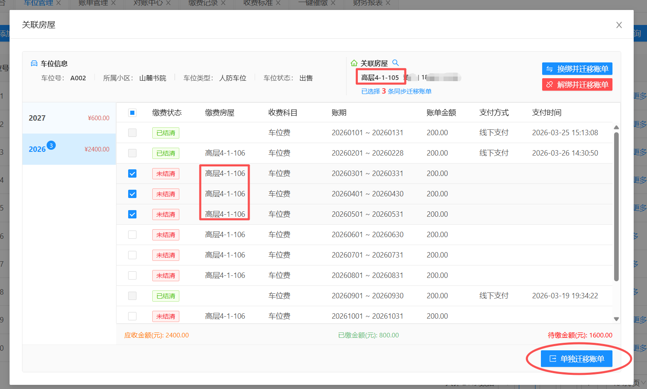Screen dimensions: 647x389
Task: Click the car icon next to 车位信息
Action: coord(34,64)
